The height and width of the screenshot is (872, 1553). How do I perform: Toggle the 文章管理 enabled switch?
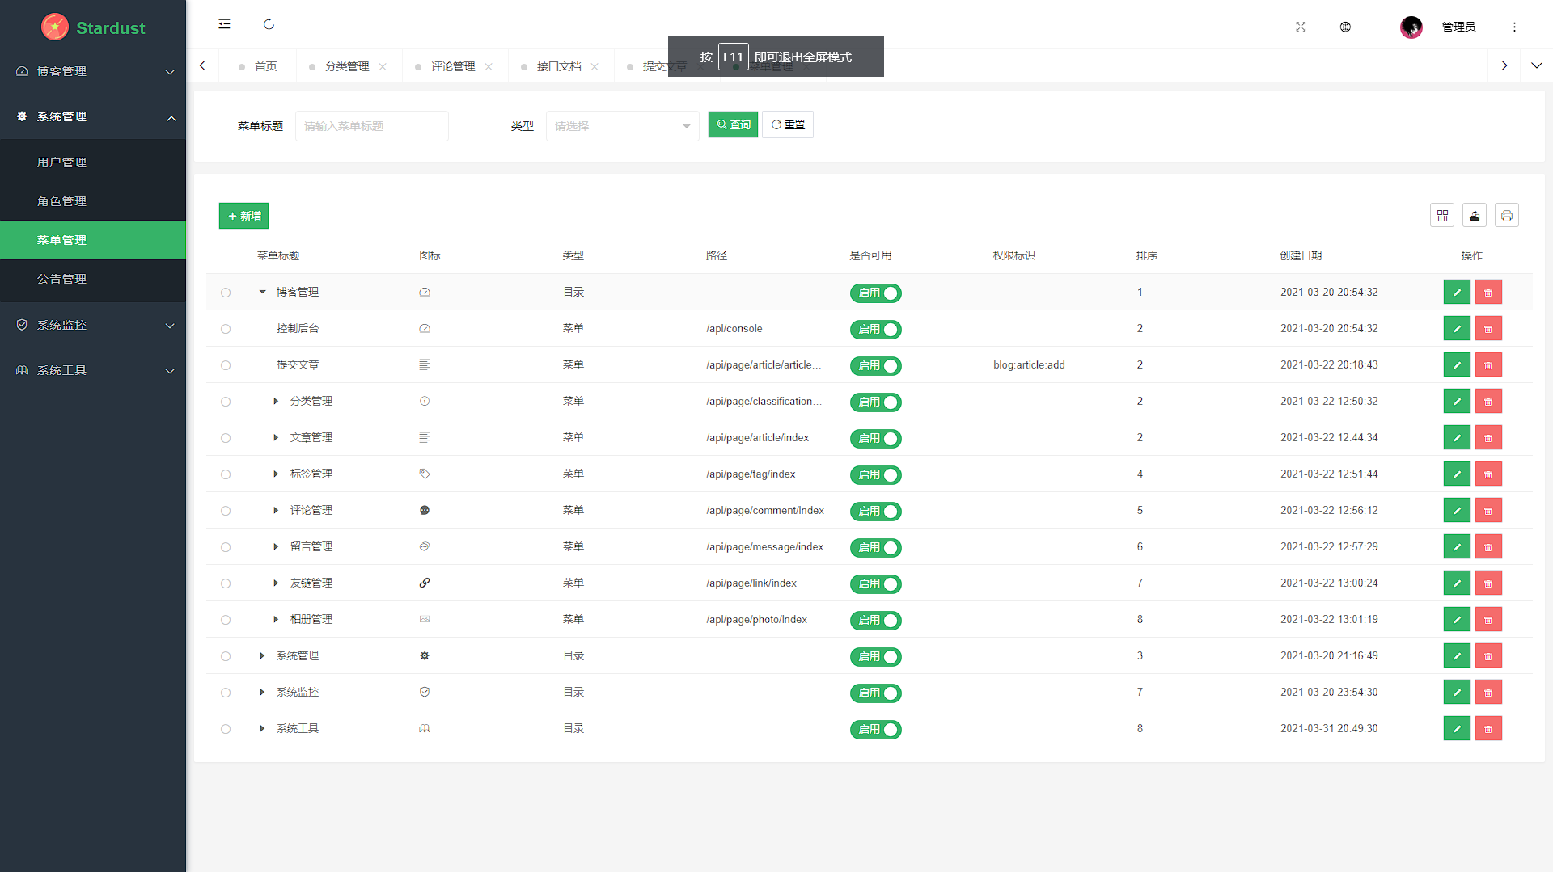point(875,438)
